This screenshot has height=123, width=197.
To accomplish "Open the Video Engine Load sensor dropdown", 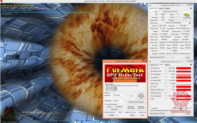I will 166,93.
